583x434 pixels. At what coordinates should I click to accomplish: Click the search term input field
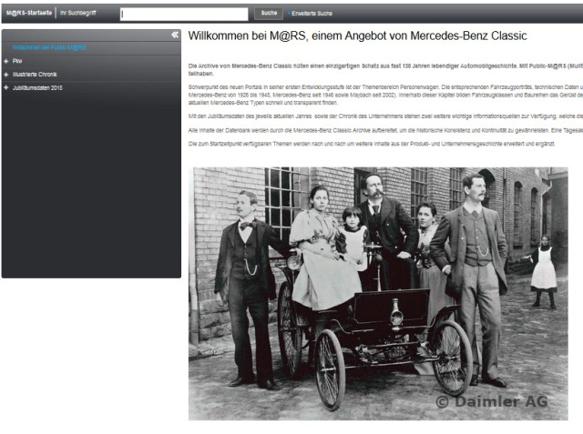(183, 14)
